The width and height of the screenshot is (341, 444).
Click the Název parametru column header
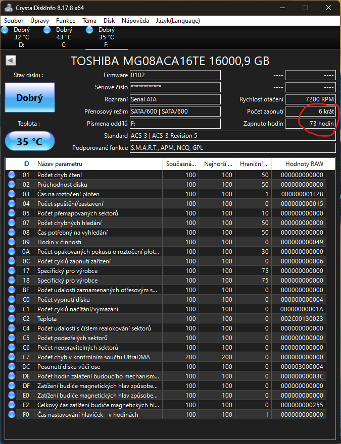(98, 164)
